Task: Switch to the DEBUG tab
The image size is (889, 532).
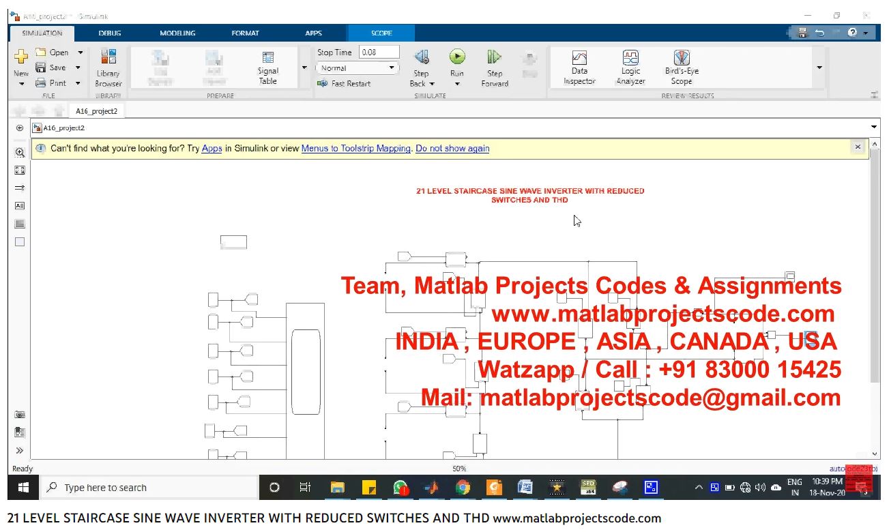Action: click(x=110, y=33)
